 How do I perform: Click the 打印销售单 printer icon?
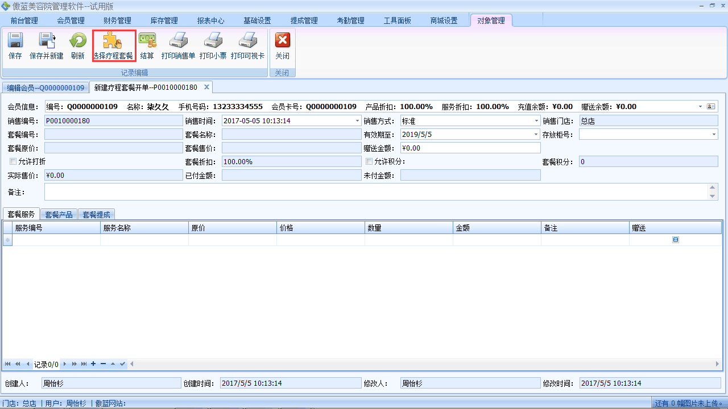pos(178,41)
